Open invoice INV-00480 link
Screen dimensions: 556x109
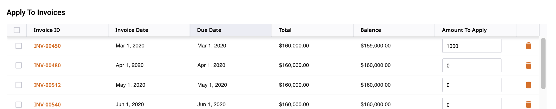tap(47, 65)
